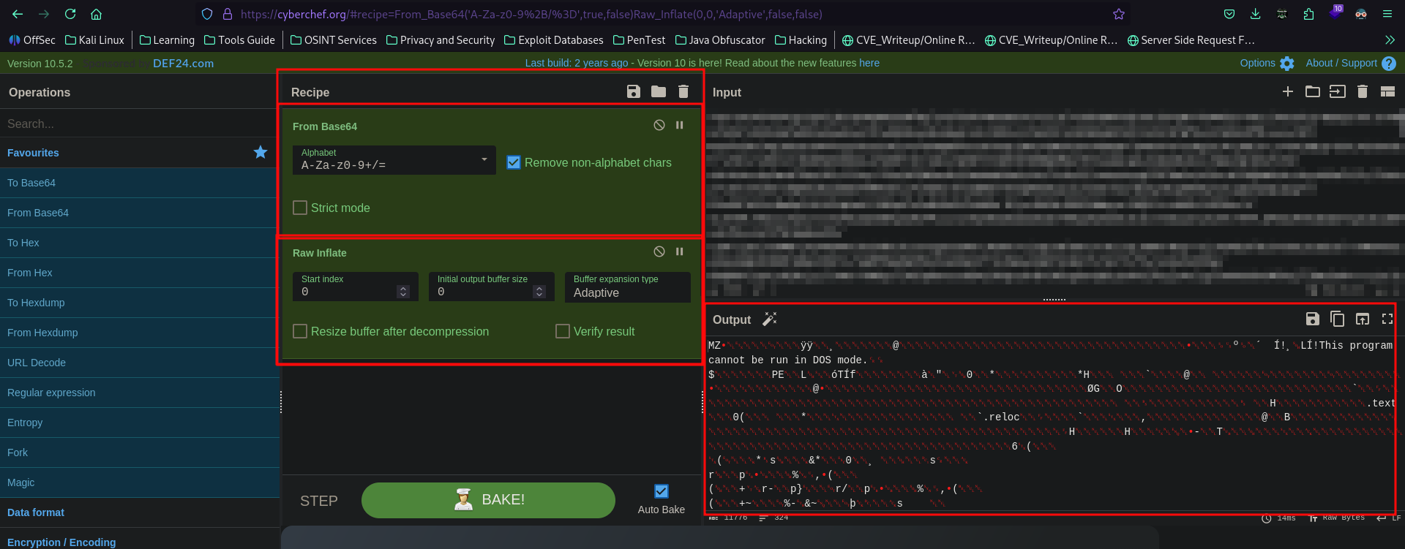Enable the Strict mode checkbox
The width and height of the screenshot is (1405, 549).
(300, 208)
